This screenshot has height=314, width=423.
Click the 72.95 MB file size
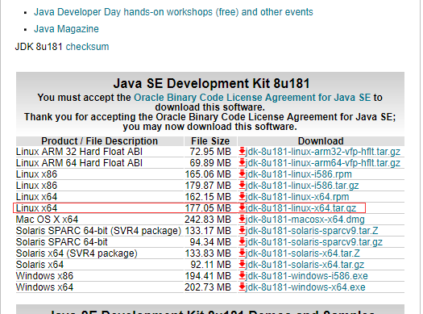[210, 152]
